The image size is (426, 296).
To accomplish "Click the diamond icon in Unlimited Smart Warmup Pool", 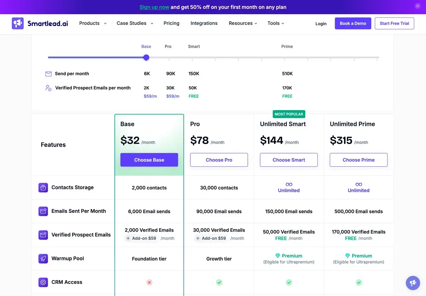I will click(278, 256).
